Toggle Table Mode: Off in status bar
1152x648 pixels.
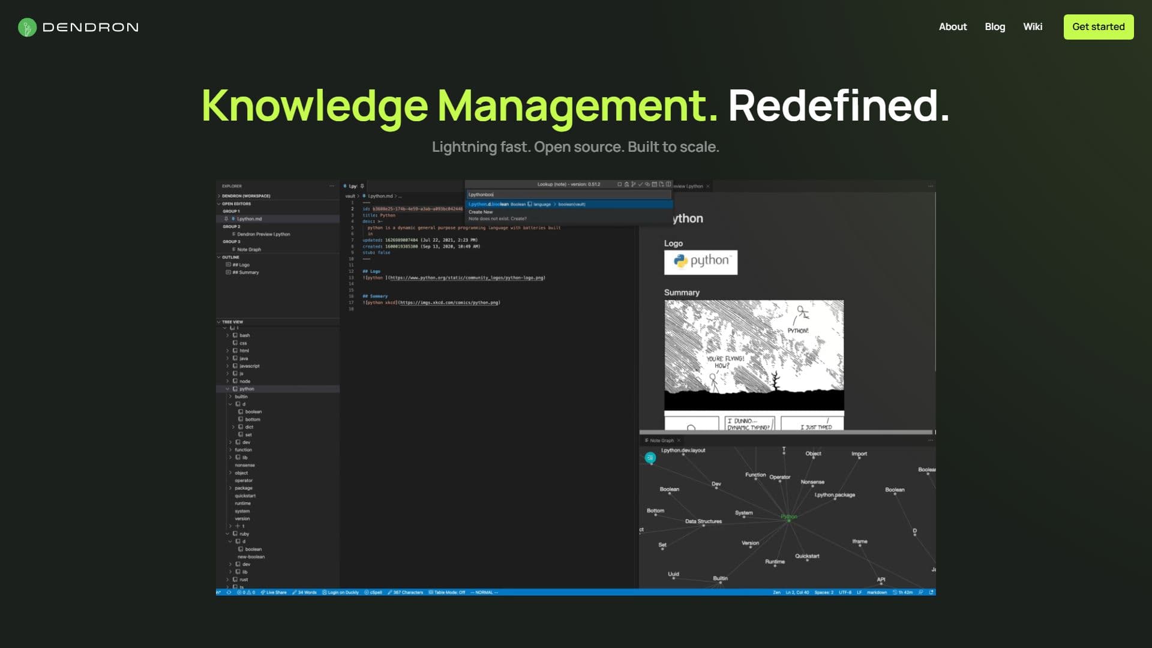[x=447, y=592]
